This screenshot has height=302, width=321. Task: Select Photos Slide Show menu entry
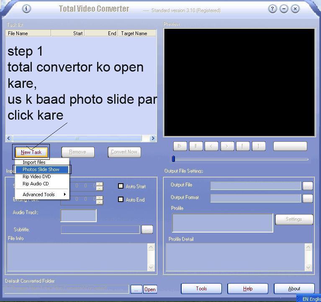pyautogui.click(x=42, y=169)
